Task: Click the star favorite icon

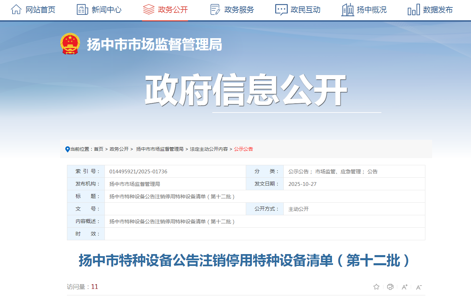Action: (376, 287)
